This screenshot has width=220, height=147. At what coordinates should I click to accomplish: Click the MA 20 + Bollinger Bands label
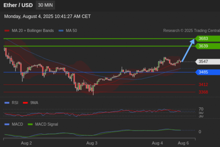(33, 31)
